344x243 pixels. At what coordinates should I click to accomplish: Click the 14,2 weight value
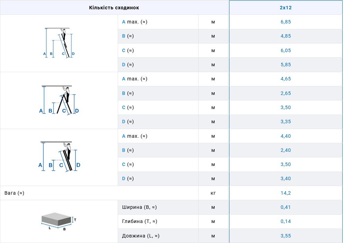click(x=286, y=193)
